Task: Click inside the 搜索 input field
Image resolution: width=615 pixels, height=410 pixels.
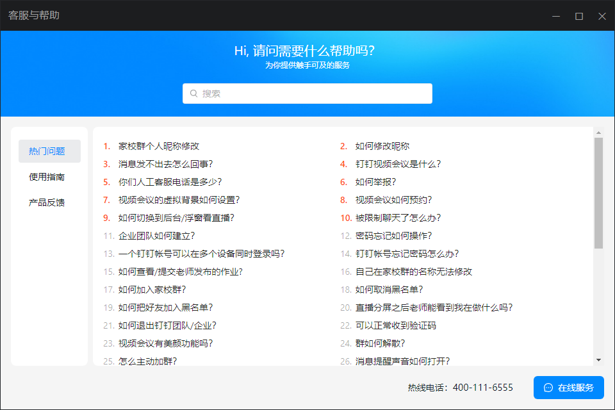Action: tap(307, 93)
